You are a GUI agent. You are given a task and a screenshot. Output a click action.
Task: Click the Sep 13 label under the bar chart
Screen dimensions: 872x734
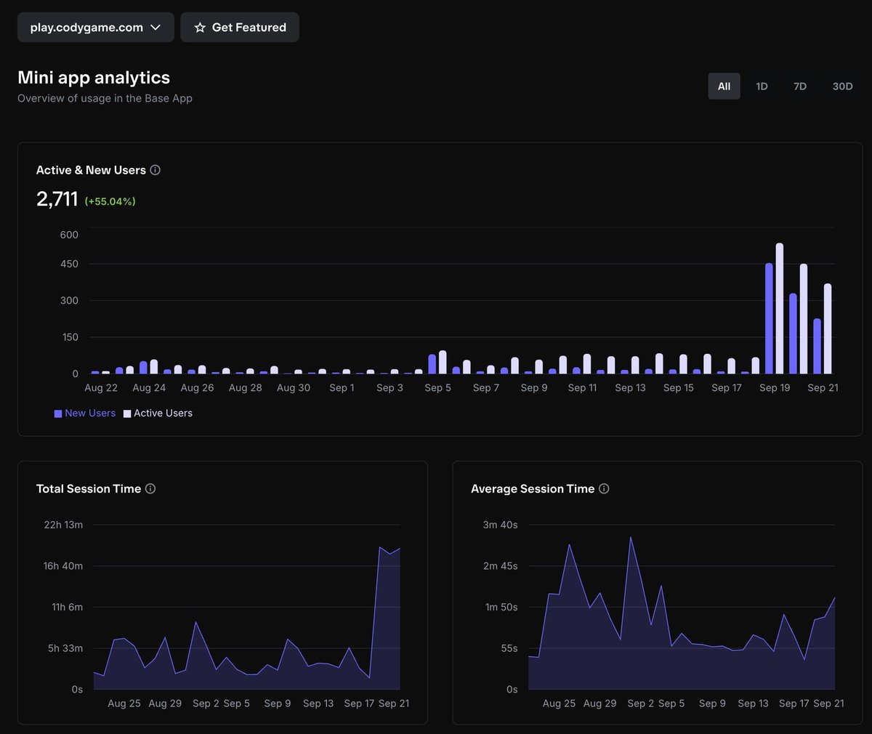pyautogui.click(x=630, y=387)
